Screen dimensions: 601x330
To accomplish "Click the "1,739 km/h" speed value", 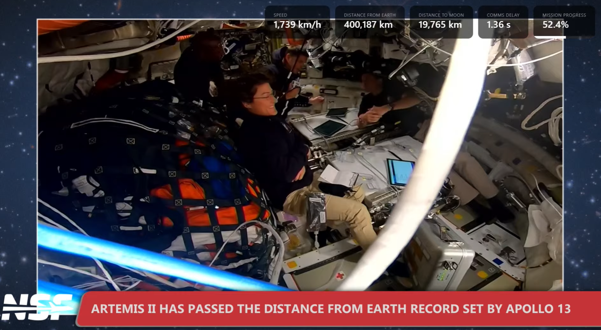I will (x=297, y=25).
